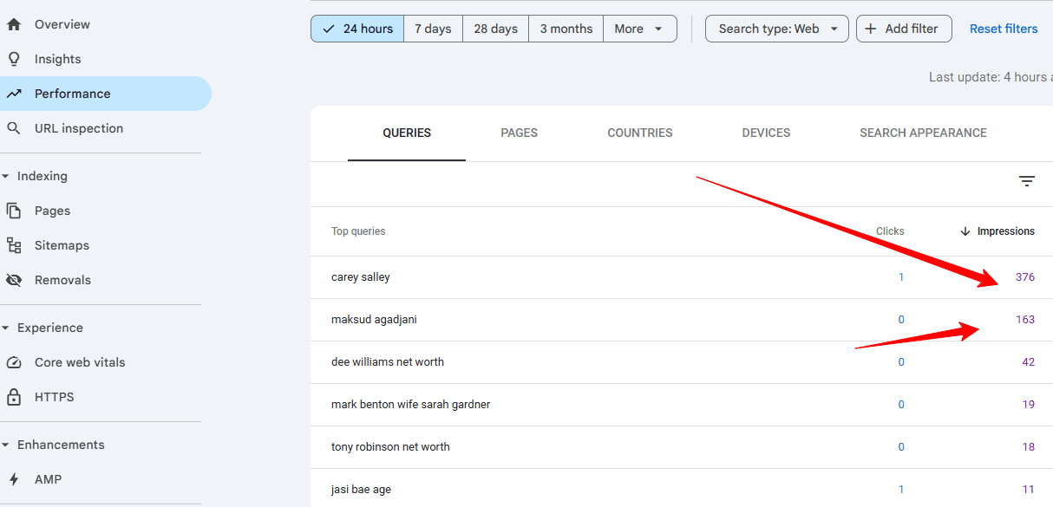Click the URL inspection magnifier icon

[x=14, y=128]
